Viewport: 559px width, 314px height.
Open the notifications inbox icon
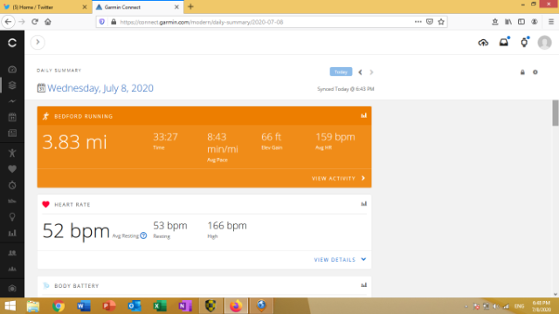pyautogui.click(x=504, y=43)
